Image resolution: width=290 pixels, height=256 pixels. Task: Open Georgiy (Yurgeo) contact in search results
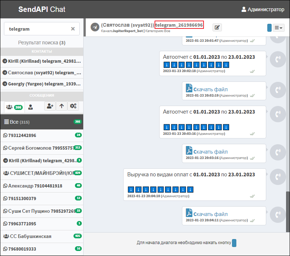click(x=41, y=84)
